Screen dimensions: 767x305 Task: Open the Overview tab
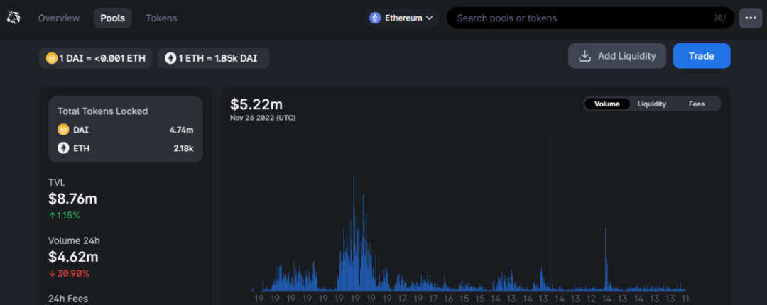click(x=59, y=18)
